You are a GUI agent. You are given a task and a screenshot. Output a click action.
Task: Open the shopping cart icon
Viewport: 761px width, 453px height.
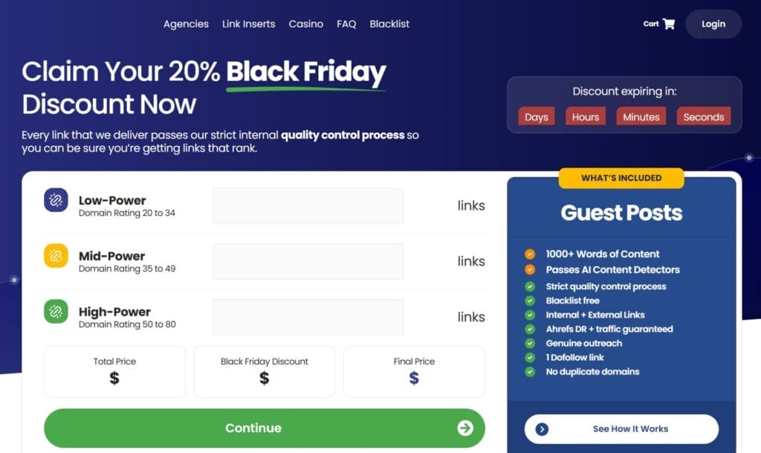pyautogui.click(x=668, y=24)
